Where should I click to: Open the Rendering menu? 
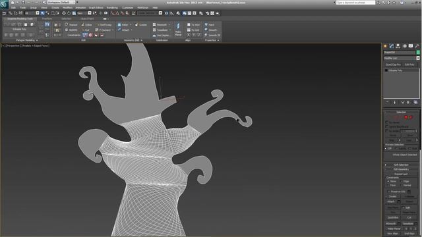[x=112, y=8]
